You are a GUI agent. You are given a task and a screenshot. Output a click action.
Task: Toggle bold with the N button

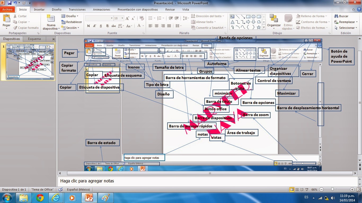click(x=88, y=26)
